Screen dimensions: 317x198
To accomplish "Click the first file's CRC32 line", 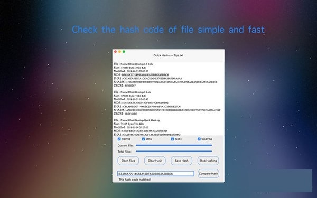I will click(x=125, y=86).
